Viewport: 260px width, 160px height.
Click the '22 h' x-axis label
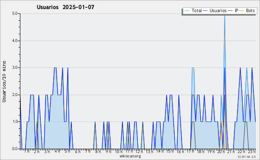pyautogui.click(x=241, y=151)
